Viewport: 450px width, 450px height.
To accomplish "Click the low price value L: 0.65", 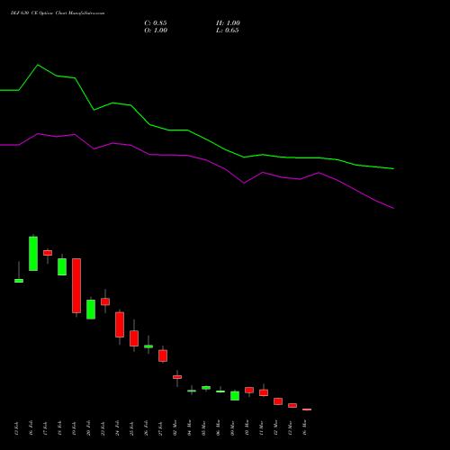I will tap(228, 31).
